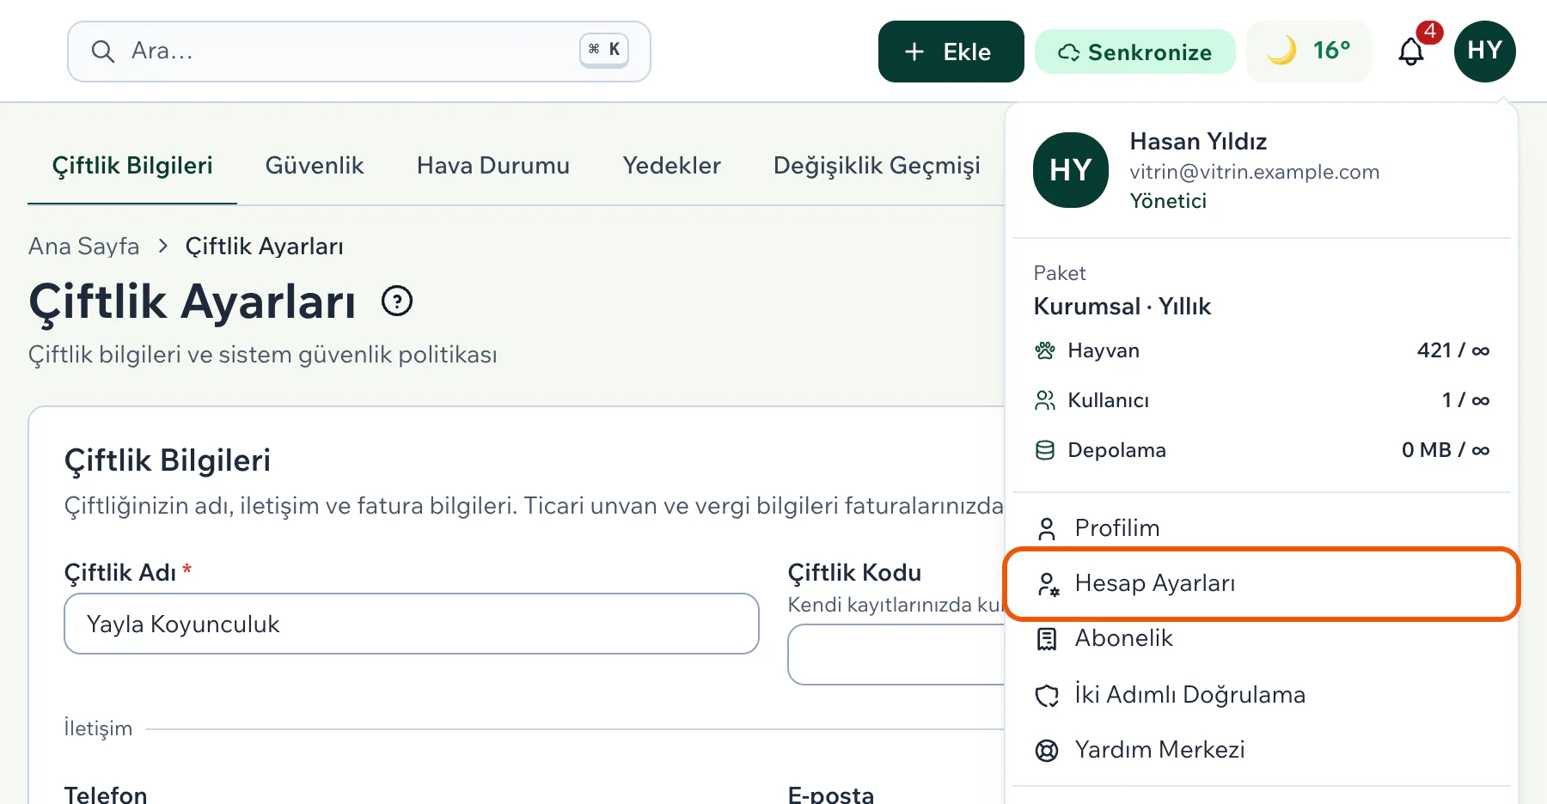
Task: Click the cloud sync icon in Senkronize
Action: coord(1068,52)
